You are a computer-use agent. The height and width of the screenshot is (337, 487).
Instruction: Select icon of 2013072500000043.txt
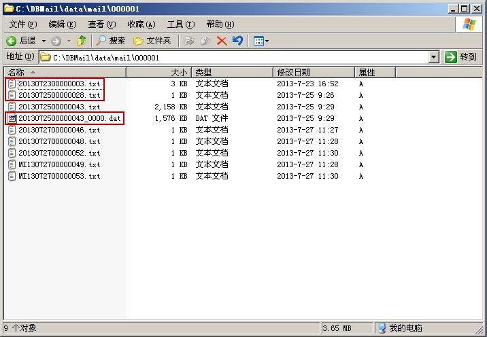tap(12, 107)
